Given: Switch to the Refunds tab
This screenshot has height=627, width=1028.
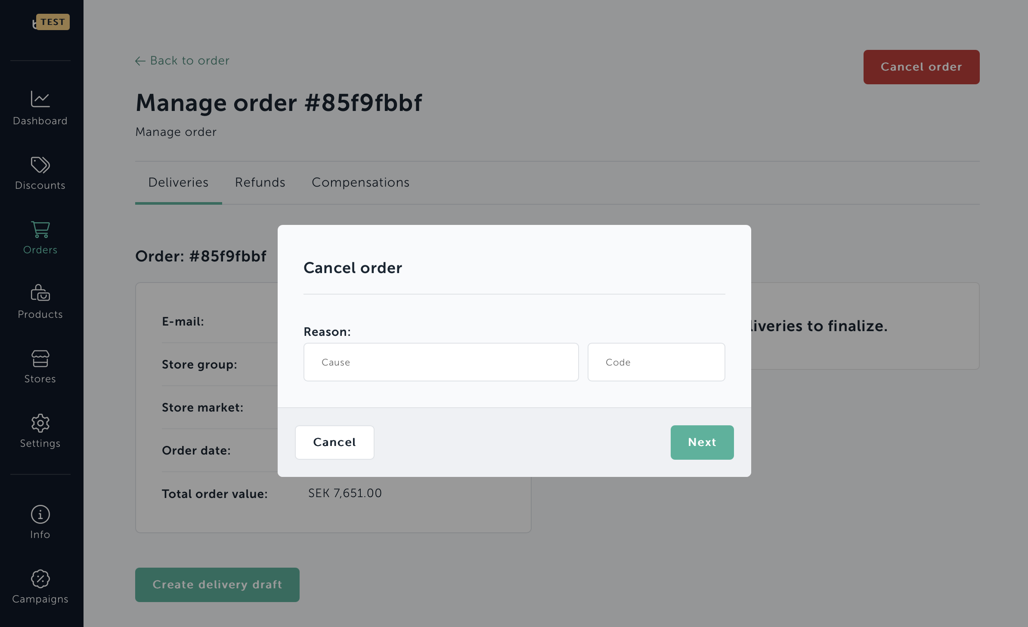Looking at the screenshot, I should tap(260, 182).
